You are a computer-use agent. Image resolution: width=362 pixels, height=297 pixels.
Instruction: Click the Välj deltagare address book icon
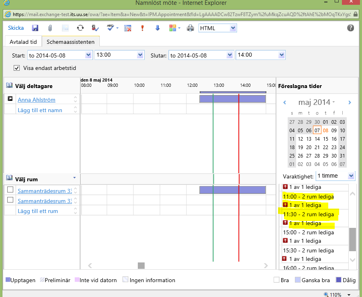click(9, 86)
